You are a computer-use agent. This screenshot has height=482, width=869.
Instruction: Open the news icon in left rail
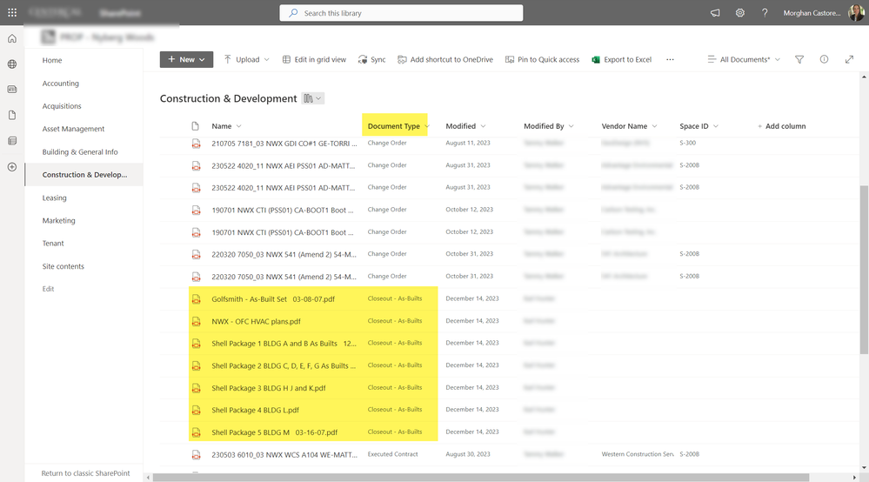(x=12, y=90)
